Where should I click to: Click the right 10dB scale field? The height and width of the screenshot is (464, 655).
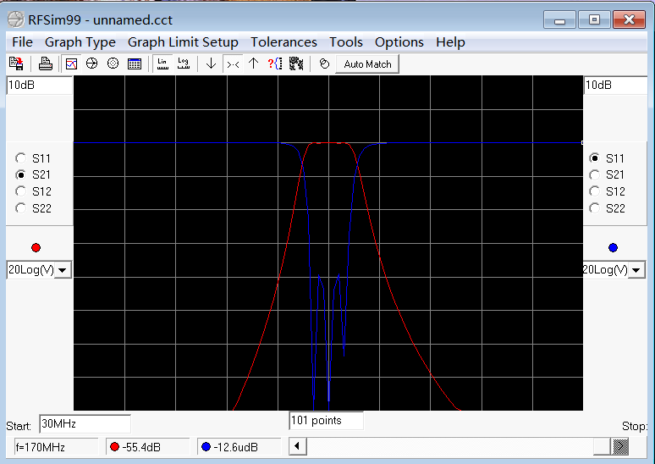tap(616, 86)
